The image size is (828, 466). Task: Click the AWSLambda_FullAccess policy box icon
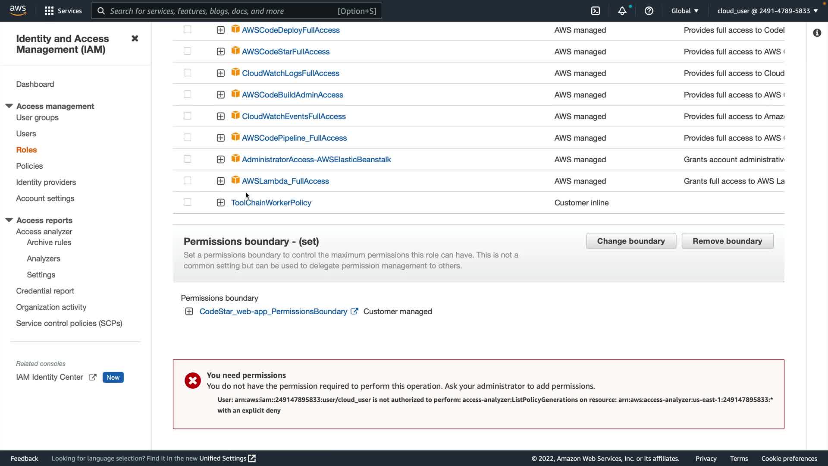(x=235, y=180)
